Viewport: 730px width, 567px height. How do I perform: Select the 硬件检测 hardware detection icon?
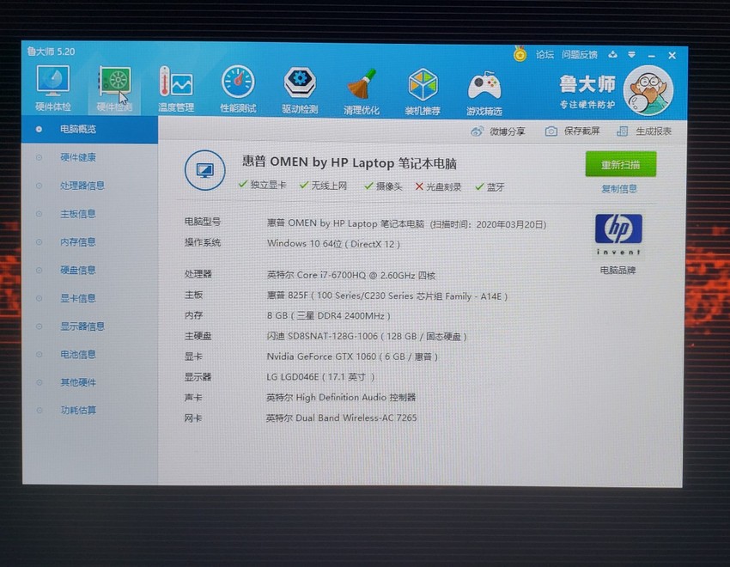click(x=114, y=88)
